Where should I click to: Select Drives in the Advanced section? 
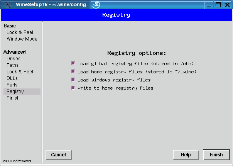14,59
